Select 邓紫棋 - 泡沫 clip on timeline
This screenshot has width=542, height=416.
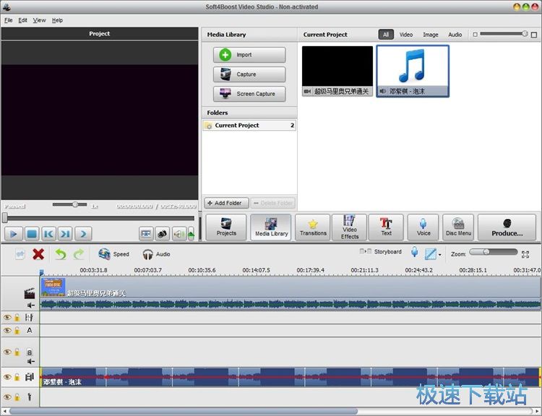290,377
